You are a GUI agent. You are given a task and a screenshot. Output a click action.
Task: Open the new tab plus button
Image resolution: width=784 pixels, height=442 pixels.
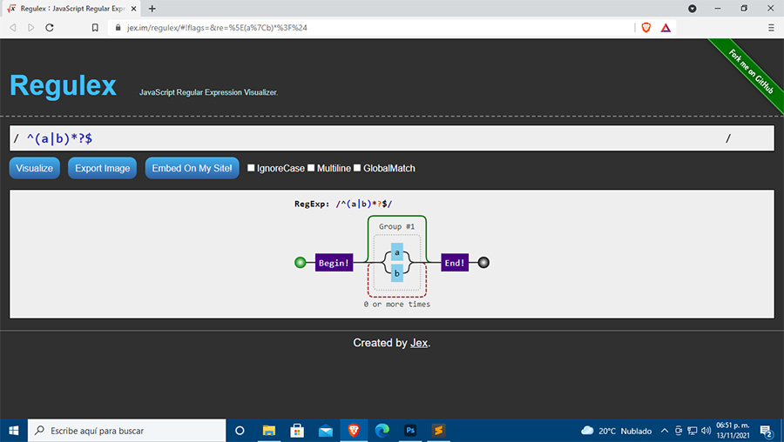[152, 8]
